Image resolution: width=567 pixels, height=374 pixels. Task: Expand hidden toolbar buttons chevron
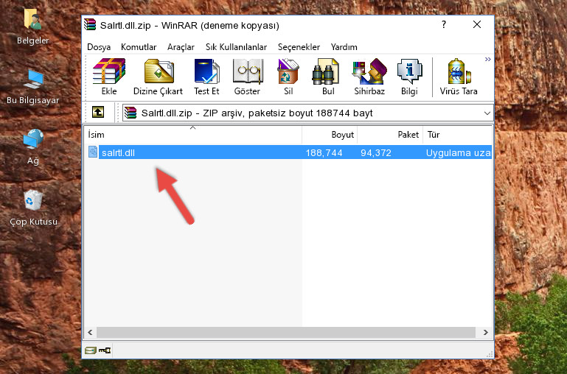(488, 60)
